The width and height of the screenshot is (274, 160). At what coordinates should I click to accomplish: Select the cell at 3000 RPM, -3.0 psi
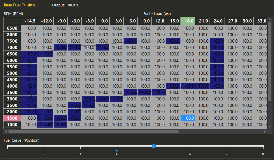[x=88, y=99]
